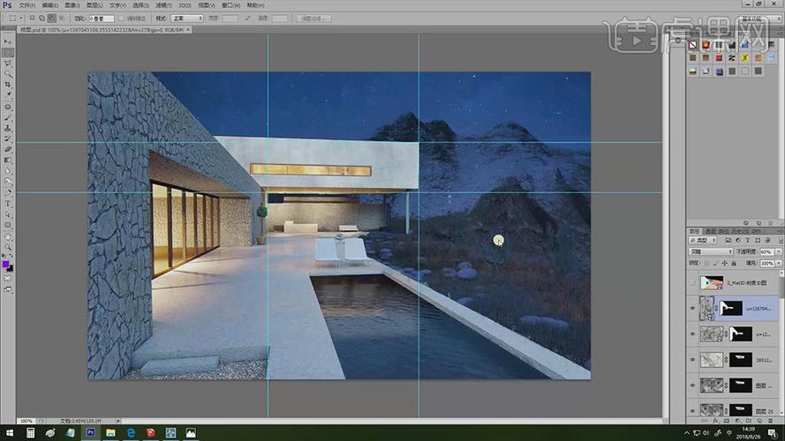
Task: Toggle the anti-alias checkbox
Action: [122, 18]
